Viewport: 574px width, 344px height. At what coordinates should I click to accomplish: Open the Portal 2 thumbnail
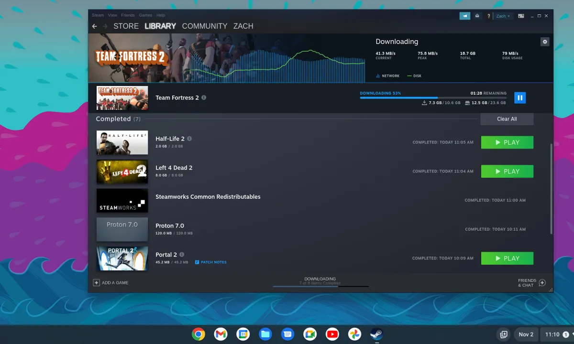(122, 258)
